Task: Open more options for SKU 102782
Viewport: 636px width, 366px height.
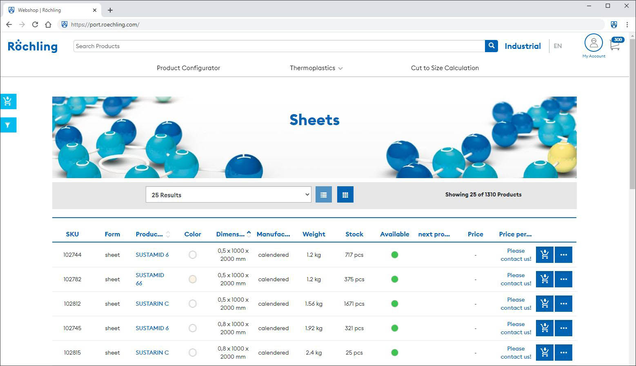Action: (564, 279)
